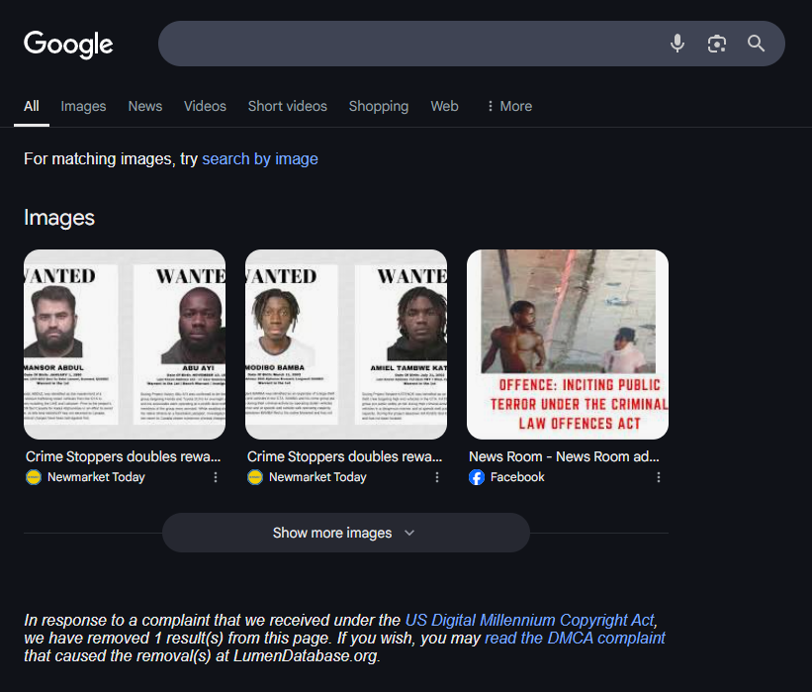The height and width of the screenshot is (692, 812).
Task: Click the Google logo
Action: (68, 45)
